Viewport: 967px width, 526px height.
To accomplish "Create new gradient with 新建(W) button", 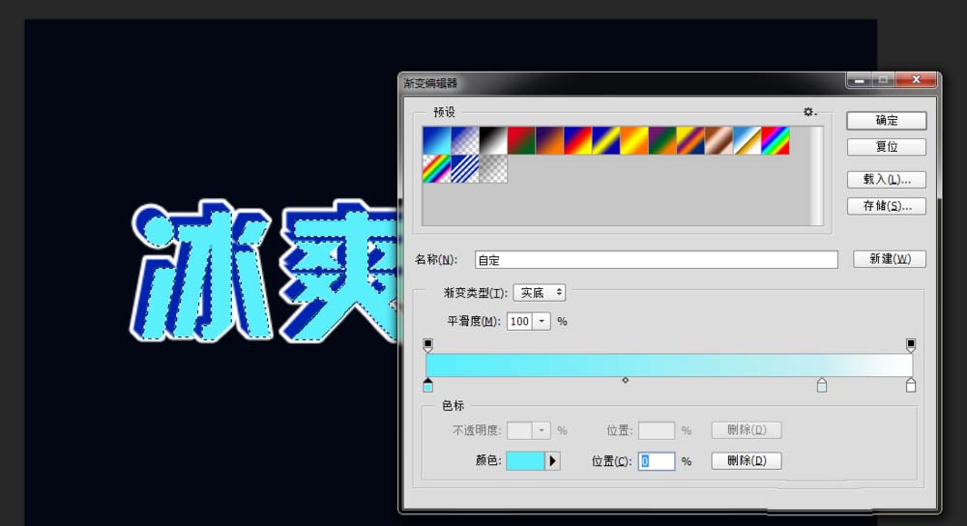I will click(x=890, y=259).
